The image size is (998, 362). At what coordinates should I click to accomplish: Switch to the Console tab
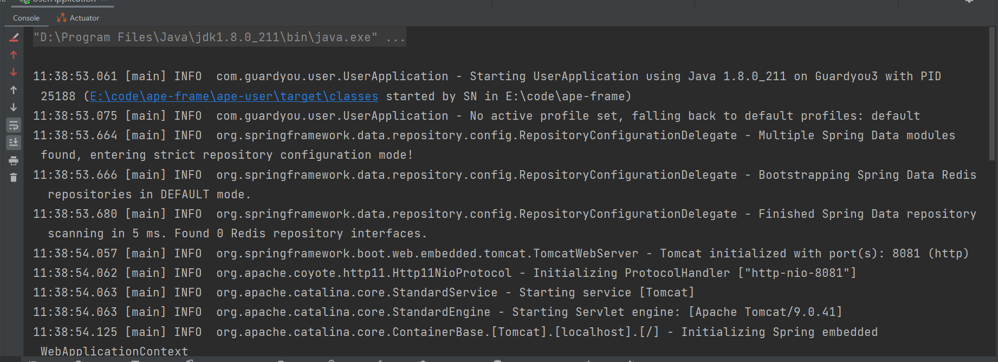point(26,18)
